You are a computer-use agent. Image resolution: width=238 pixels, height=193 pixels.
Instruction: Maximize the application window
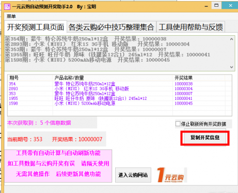pyautogui.click(x=216, y=6)
